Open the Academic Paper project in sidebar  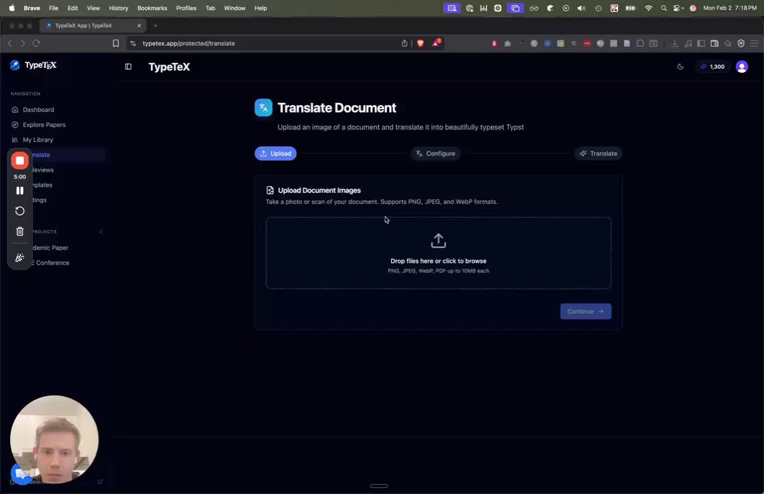pos(49,248)
